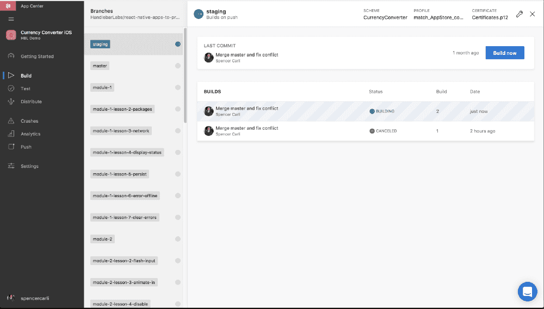Click the spencercarli avatar
Image resolution: width=544 pixels, height=309 pixels.
tap(11, 298)
